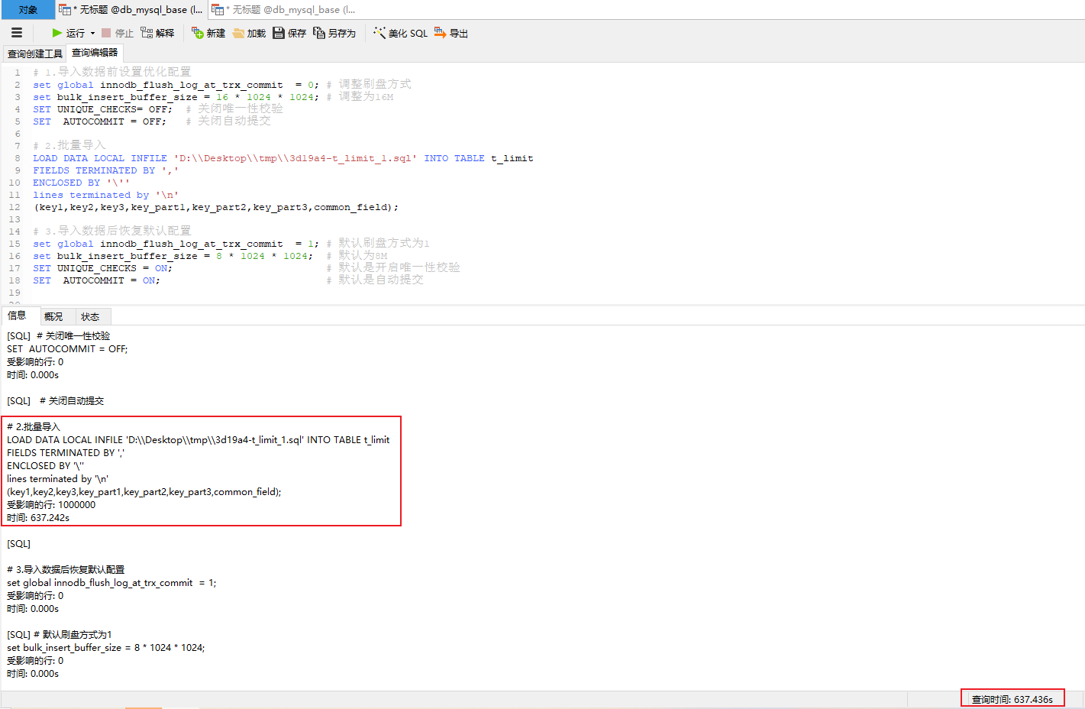This screenshot has width=1085, height=709.
Task: Click the column list on editor line 12
Action: tap(216, 207)
